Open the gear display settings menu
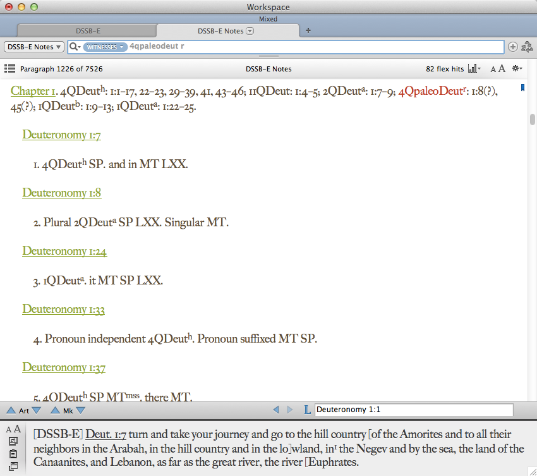Viewport: 537px width, 476px height. point(517,68)
